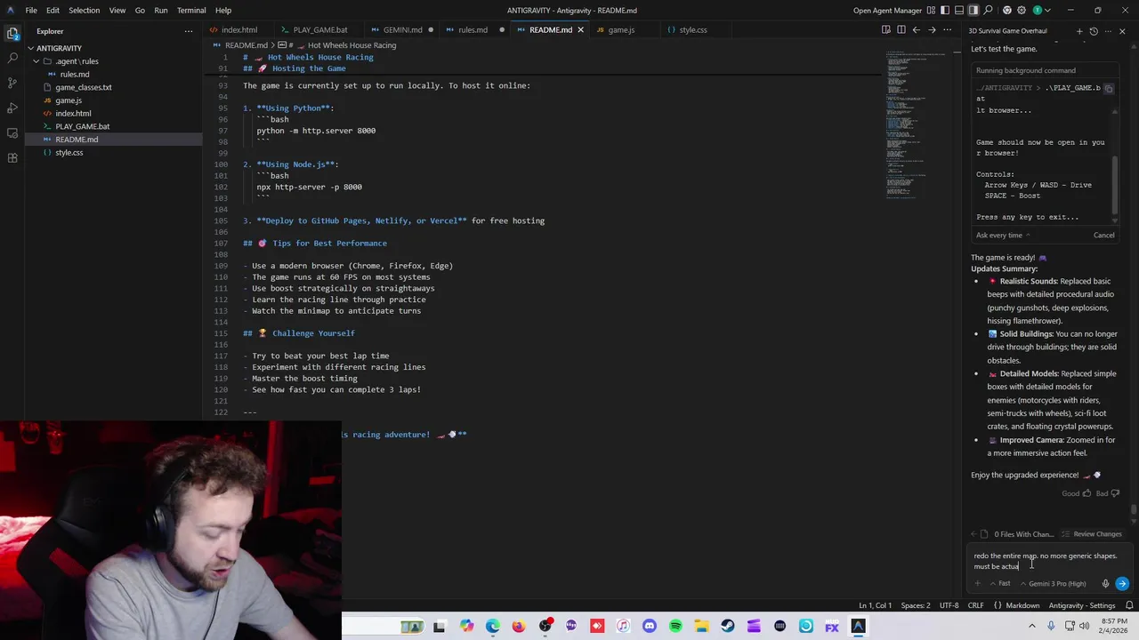Close the README.md tab
Screen dimensions: 1139x640
pyautogui.click(x=580, y=29)
